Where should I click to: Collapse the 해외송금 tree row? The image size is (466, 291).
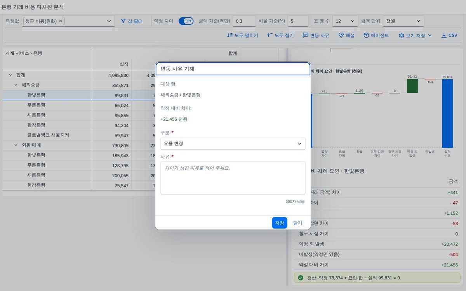[x=16, y=85]
